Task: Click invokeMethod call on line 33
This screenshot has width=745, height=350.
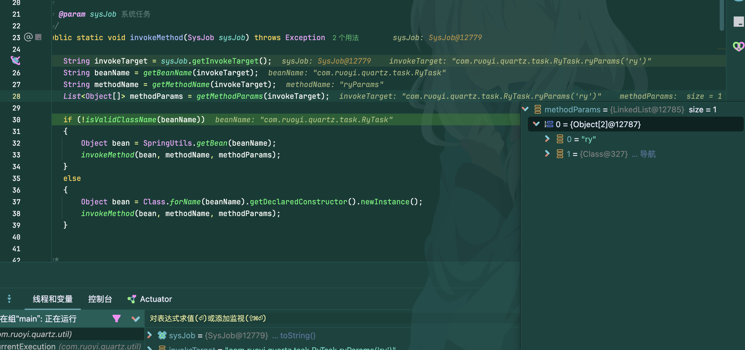Action: click(108, 155)
